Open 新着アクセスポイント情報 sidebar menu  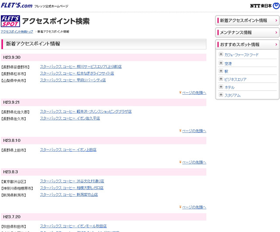click(x=247, y=21)
